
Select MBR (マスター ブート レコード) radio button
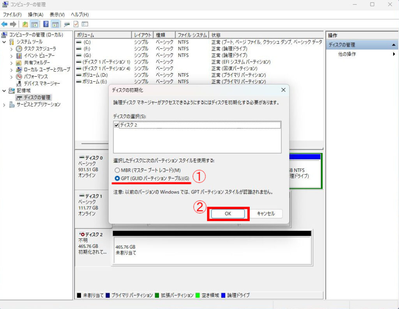coord(117,170)
